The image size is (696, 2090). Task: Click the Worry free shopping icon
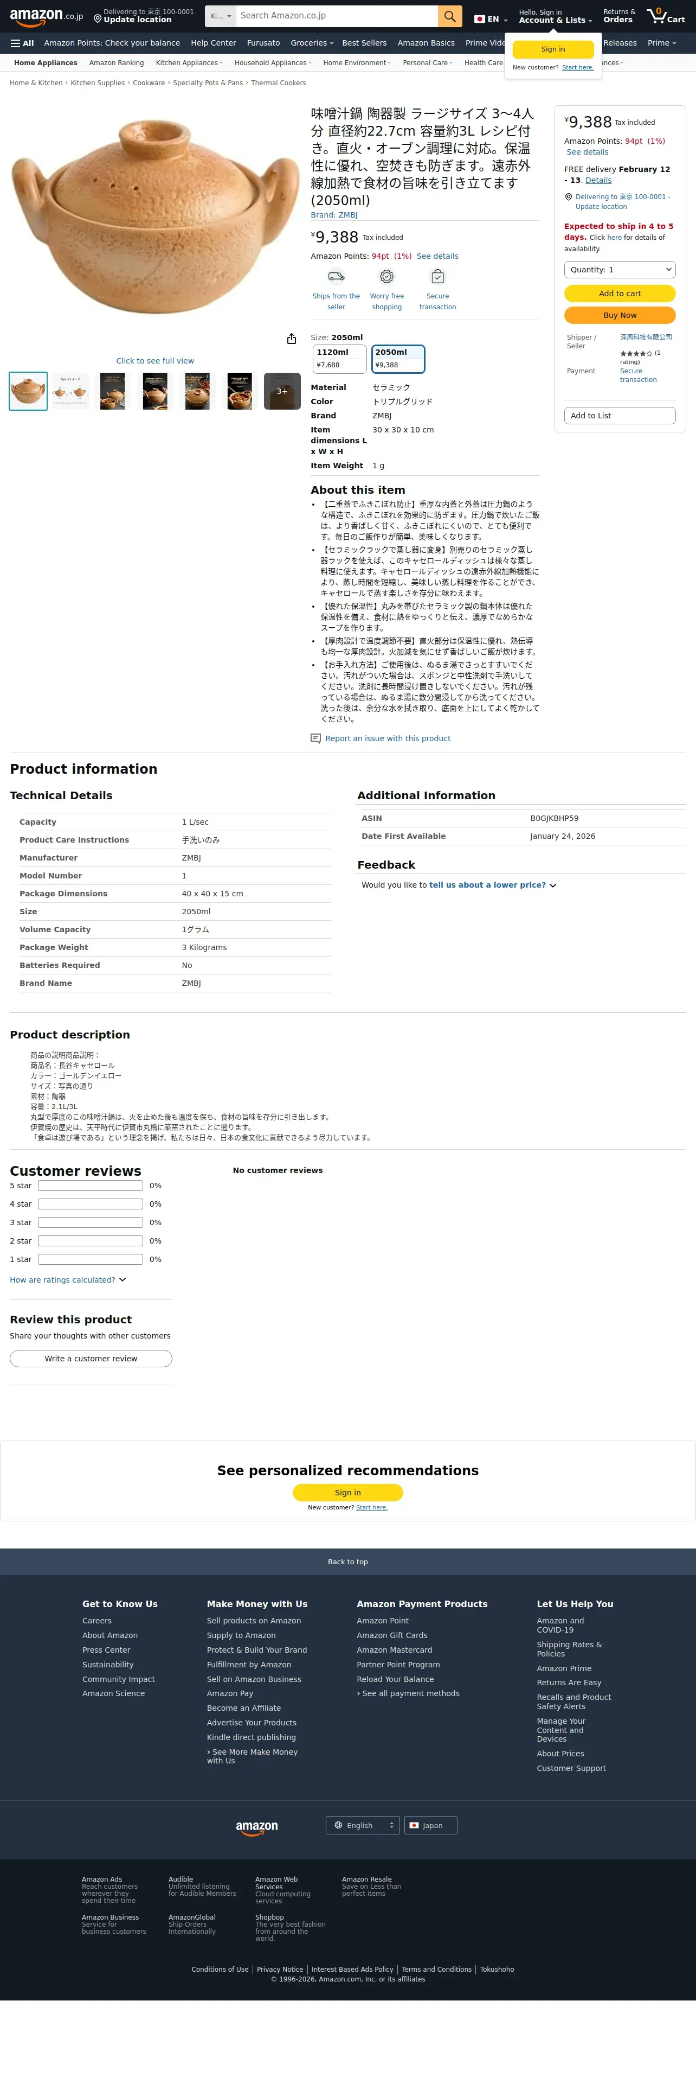[386, 277]
